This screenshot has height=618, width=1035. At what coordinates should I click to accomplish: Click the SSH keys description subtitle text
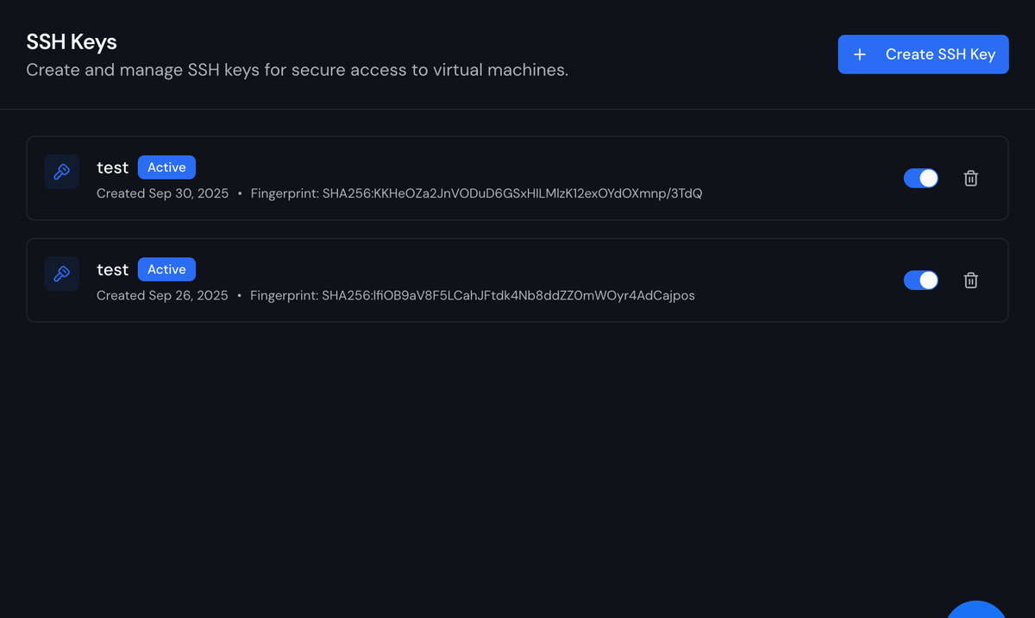tap(297, 70)
